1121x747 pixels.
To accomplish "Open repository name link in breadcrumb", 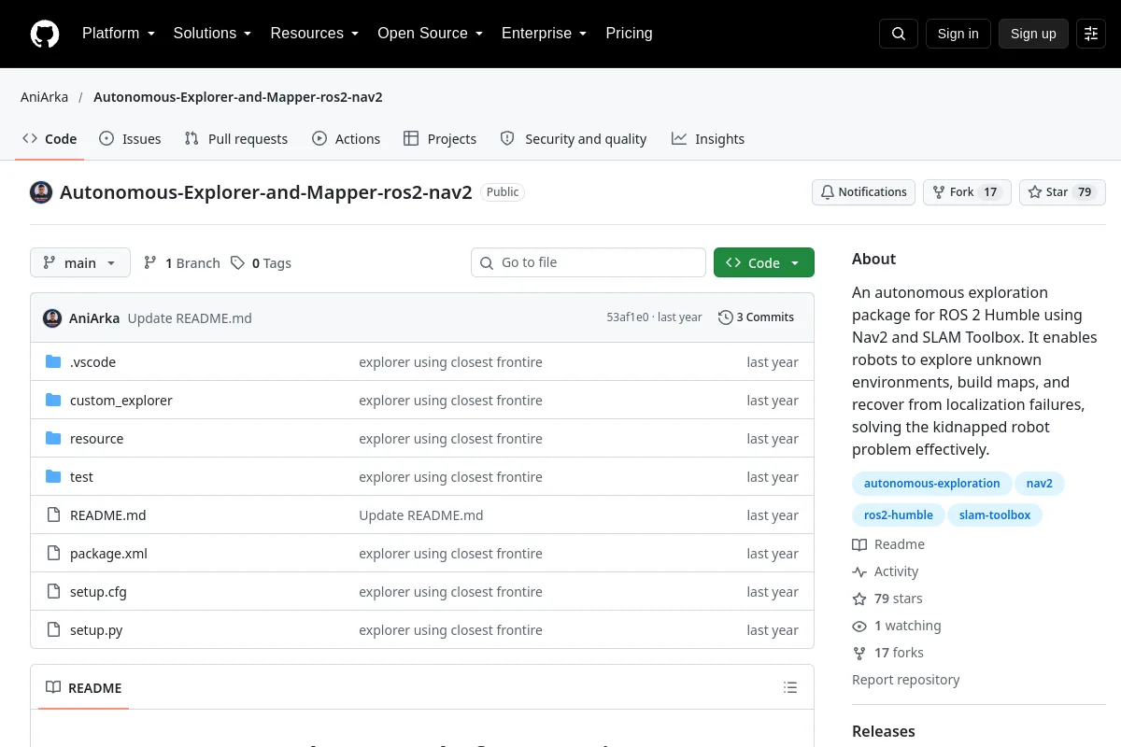I will click(238, 97).
